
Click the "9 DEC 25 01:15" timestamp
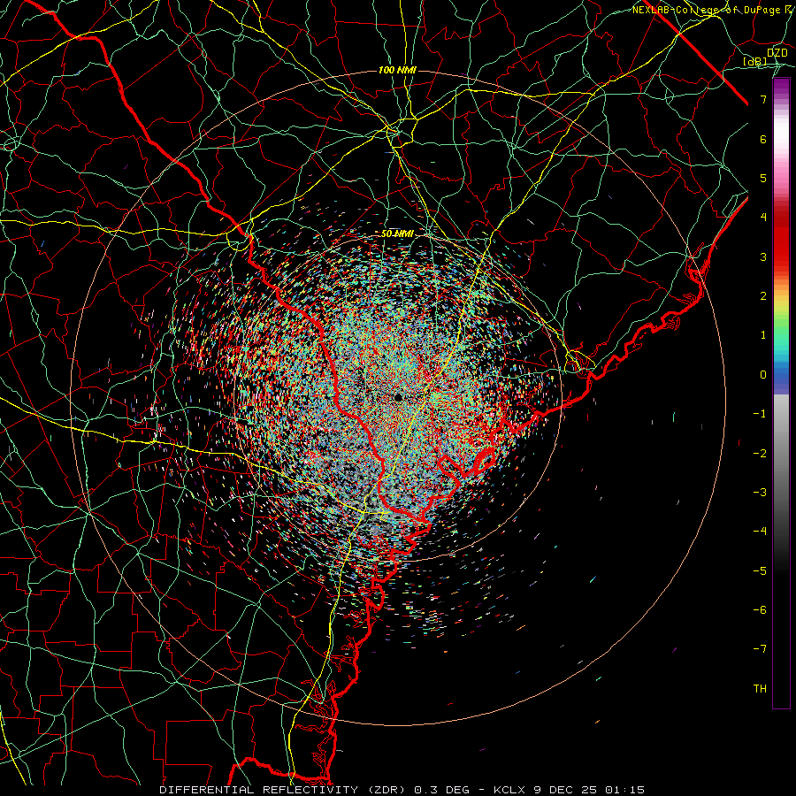[x=589, y=790]
